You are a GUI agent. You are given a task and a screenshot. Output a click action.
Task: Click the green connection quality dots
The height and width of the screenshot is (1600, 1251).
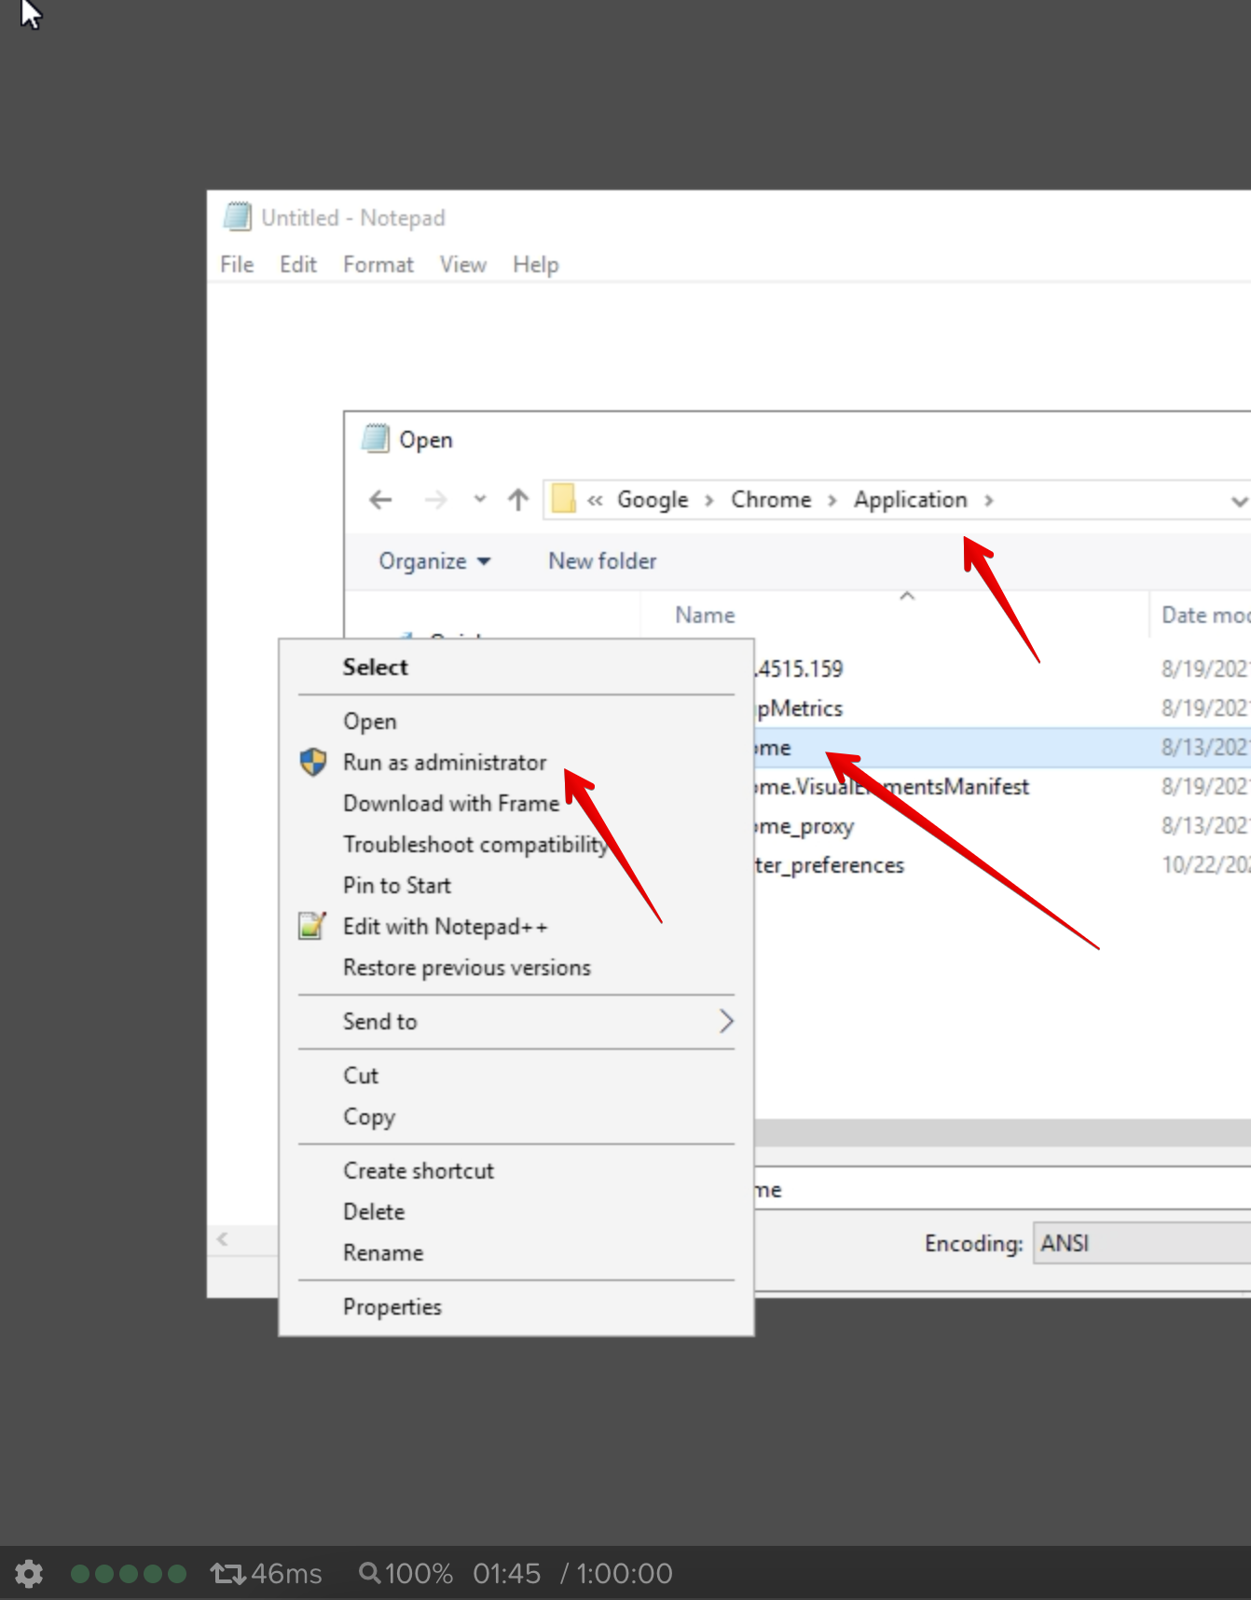pyautogui.click(x=129, y=1574)
